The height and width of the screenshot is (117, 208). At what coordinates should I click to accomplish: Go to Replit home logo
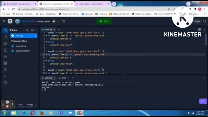(x=10, y=21)
